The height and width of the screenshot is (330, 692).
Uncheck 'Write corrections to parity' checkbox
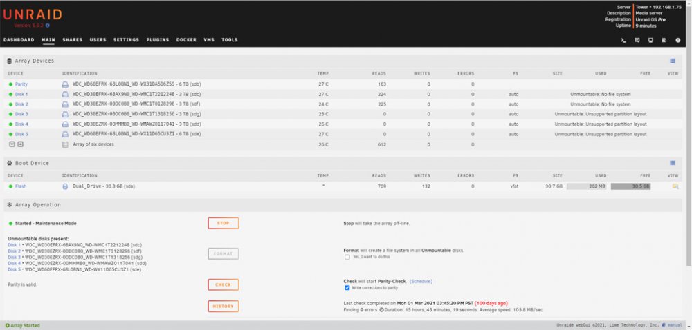point(347,288)
